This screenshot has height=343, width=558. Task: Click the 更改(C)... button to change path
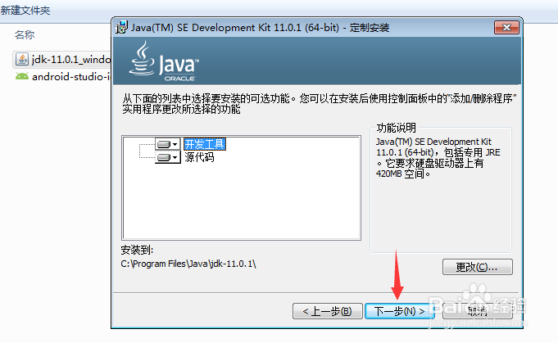[x=477, y=267]
